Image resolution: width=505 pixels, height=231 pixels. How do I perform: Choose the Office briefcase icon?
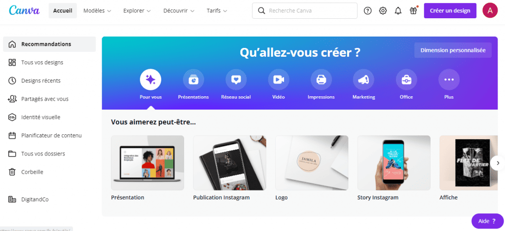click(406, 79)
